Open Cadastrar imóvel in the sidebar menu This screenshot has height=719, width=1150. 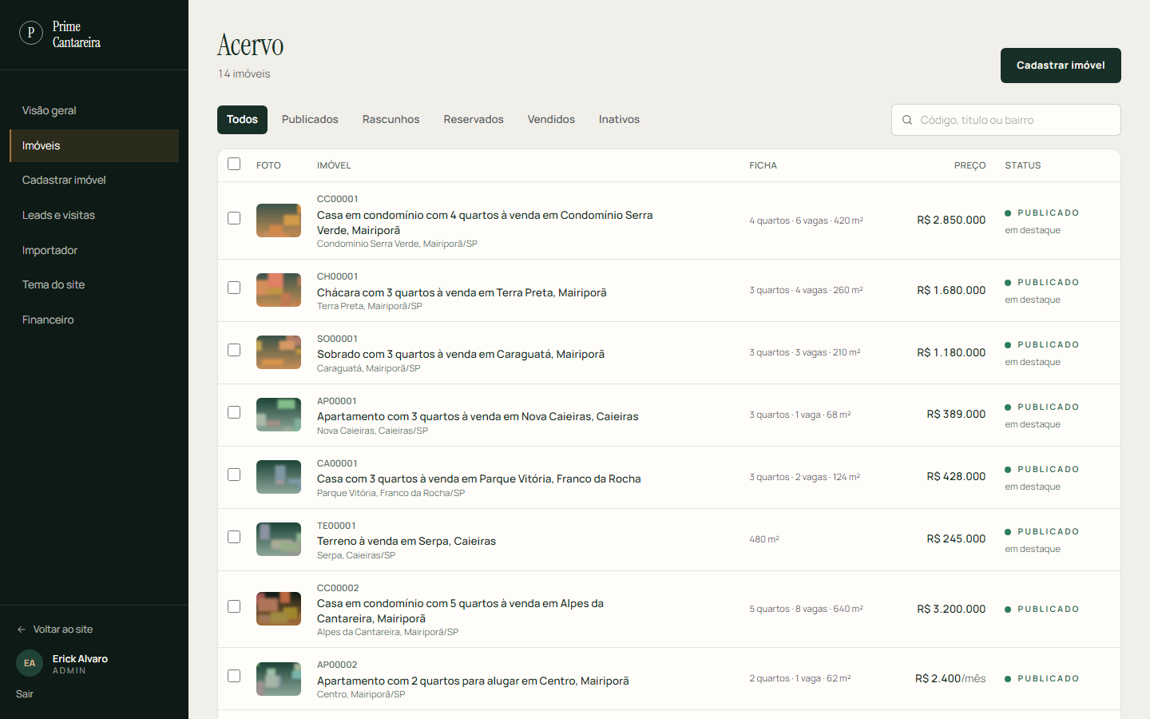pyautogui.click(x=94, y=181)
